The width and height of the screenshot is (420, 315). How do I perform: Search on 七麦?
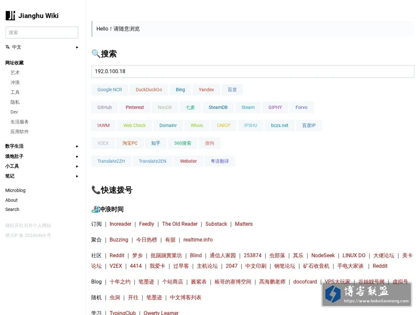[x=190, y=107]
